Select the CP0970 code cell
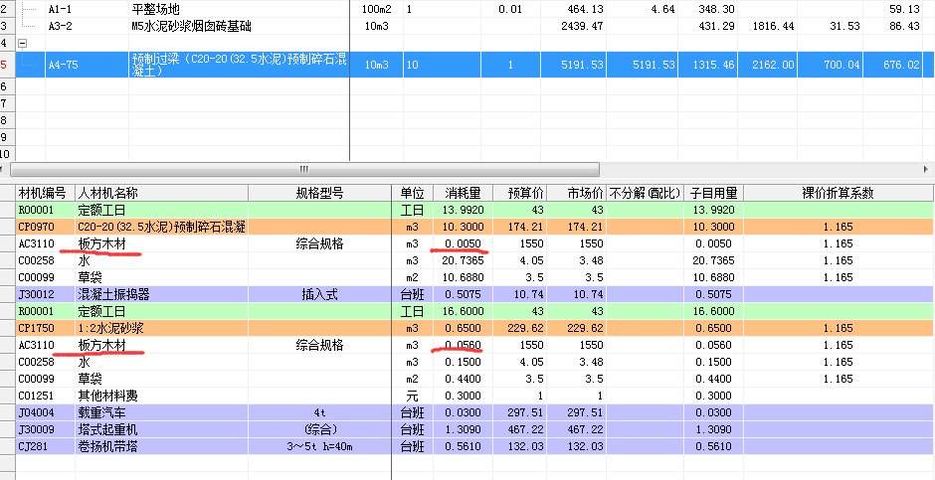935x480 pixels. [x=46, y=227]
